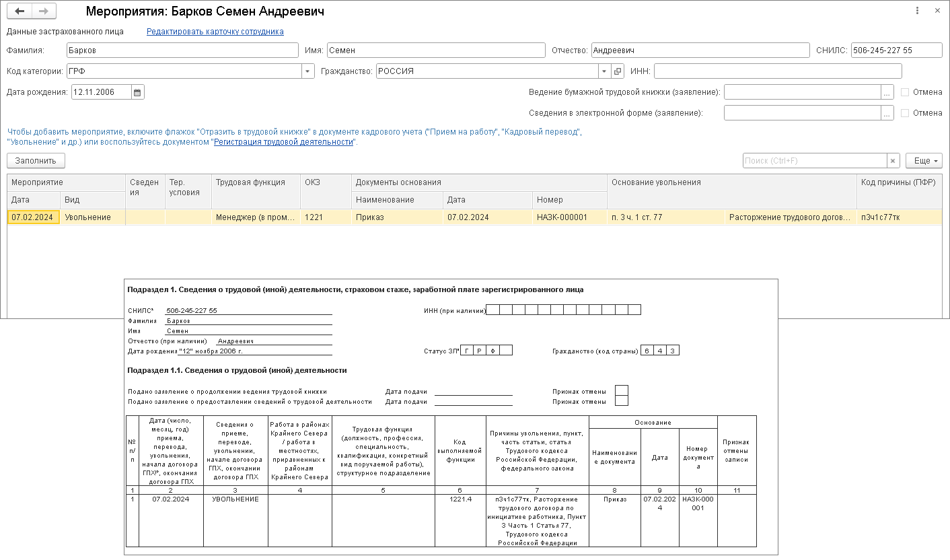Select the п3ч1с77тк code cell
Viewport: 950px width, 560px height.
coord(900,217)
